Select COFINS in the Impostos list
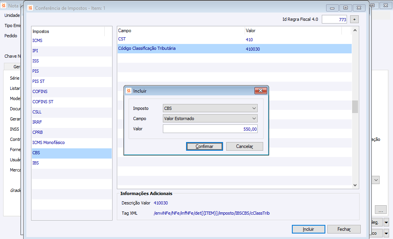The image size is (393, 239). click(x=72, y=92)
